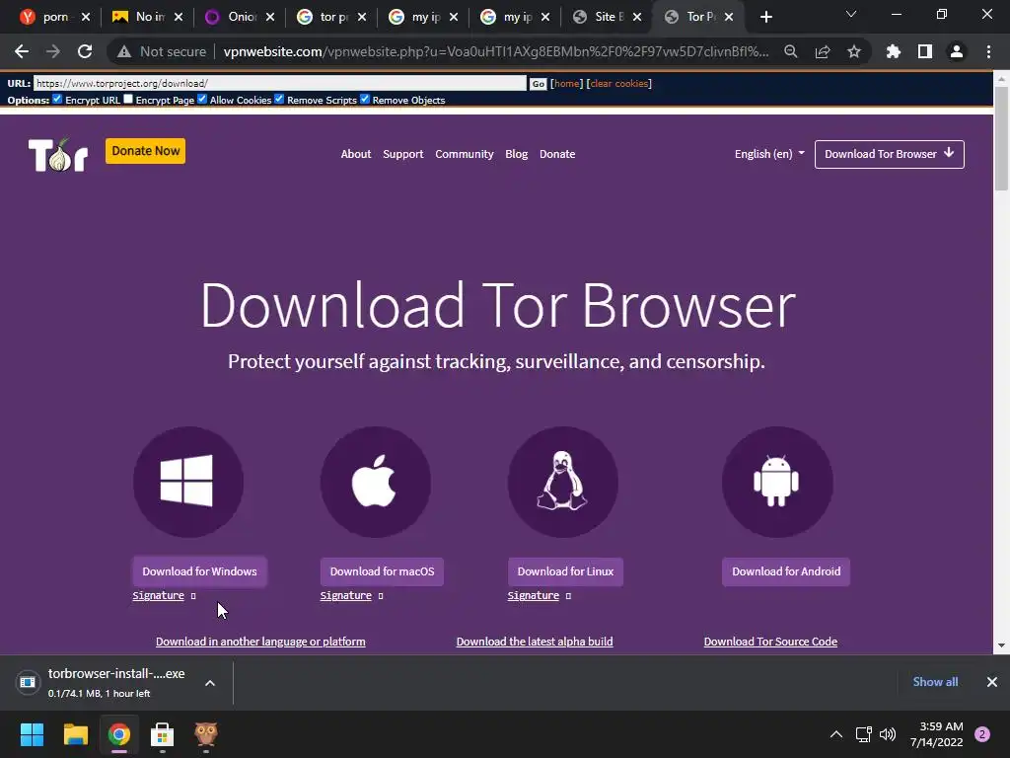Image resolution: width=1010 pixels, height=758 pixels.
Task: Toggle the Remove Objects checkbox
Action: click(x=365, y=99)
